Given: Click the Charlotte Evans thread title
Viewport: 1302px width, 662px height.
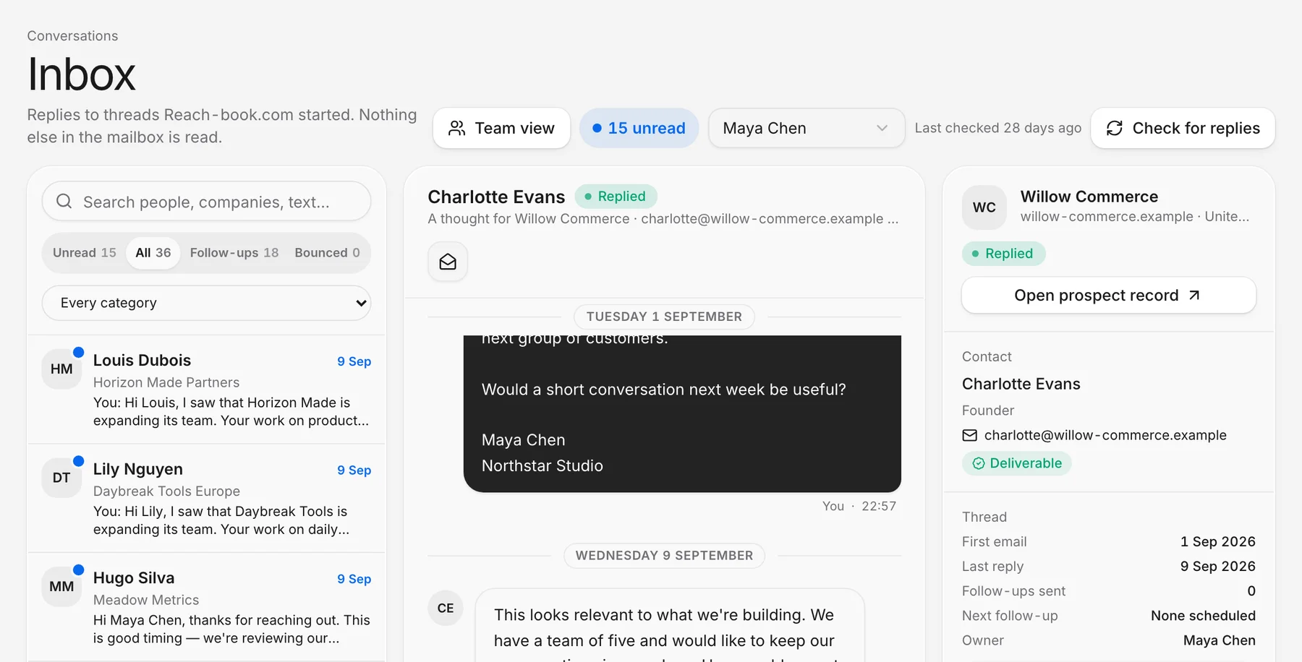Looking at the screenshot, I should (496, 197).
